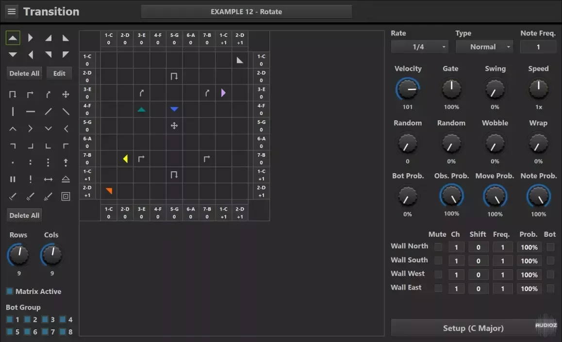Select the right-facing bot triangle tool

[31, 38]
